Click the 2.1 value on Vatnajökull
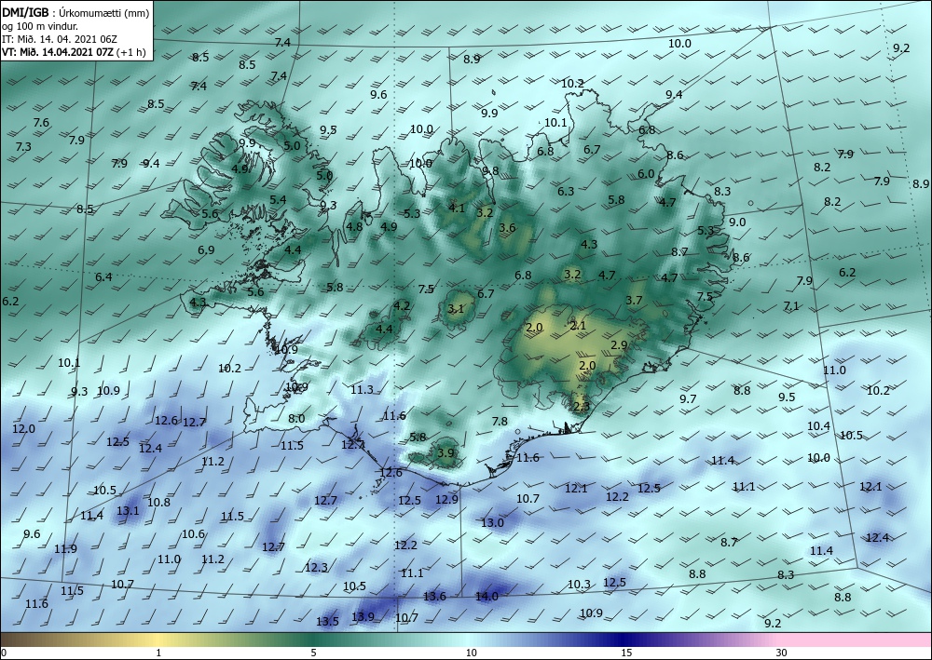Image resolution: width=932 pixels, height=660 pixels. [x=578, y=325]
